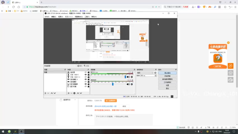Reload the browser page

13,7
